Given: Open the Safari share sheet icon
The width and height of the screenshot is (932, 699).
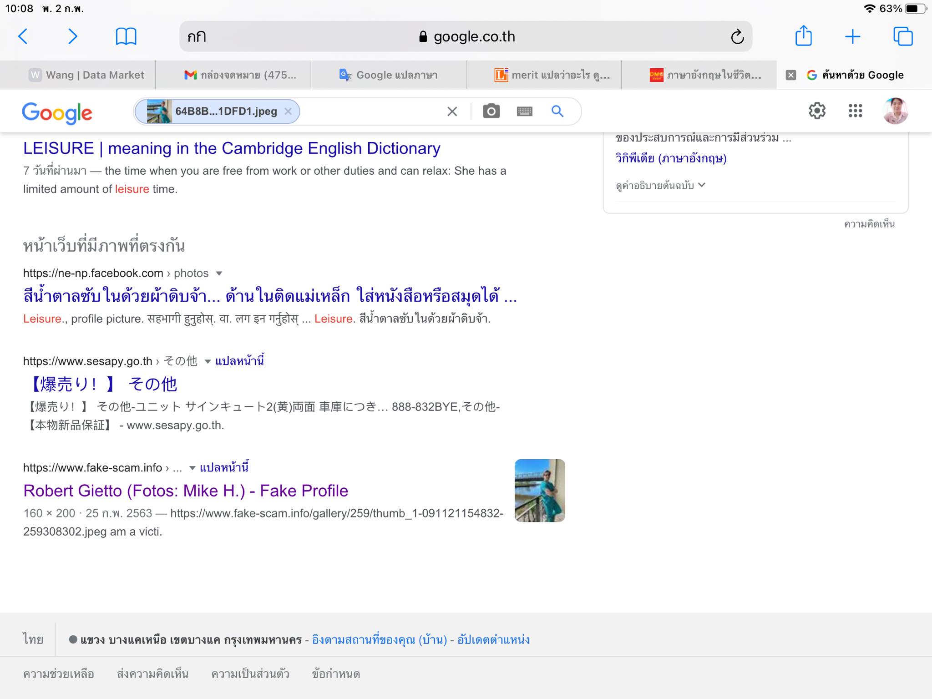Looking at the screenshot, I should 804,35.
